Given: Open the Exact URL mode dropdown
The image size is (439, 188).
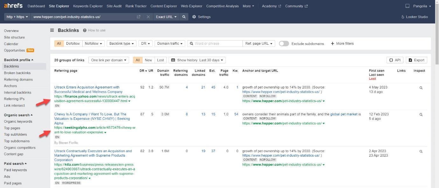Looking at the screenshot, I should pos(166,17).
